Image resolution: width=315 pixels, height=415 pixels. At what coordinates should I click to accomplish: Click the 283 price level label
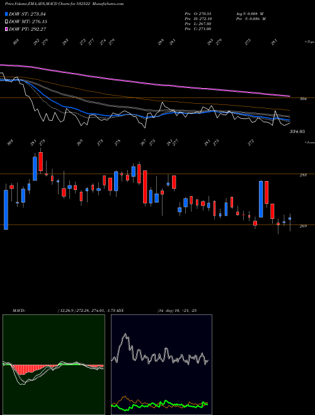point(303,175)
